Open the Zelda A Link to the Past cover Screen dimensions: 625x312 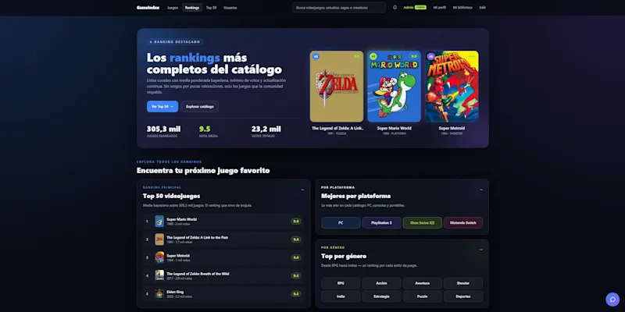tap(337, 87)
